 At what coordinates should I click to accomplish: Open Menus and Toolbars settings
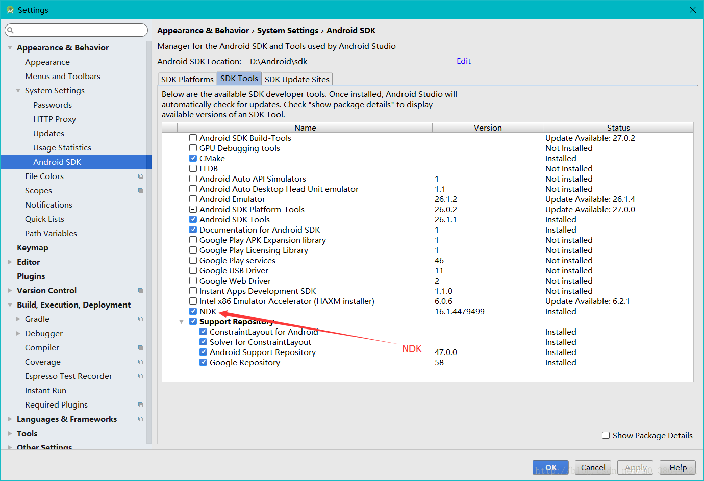click(x=63, y=77)
